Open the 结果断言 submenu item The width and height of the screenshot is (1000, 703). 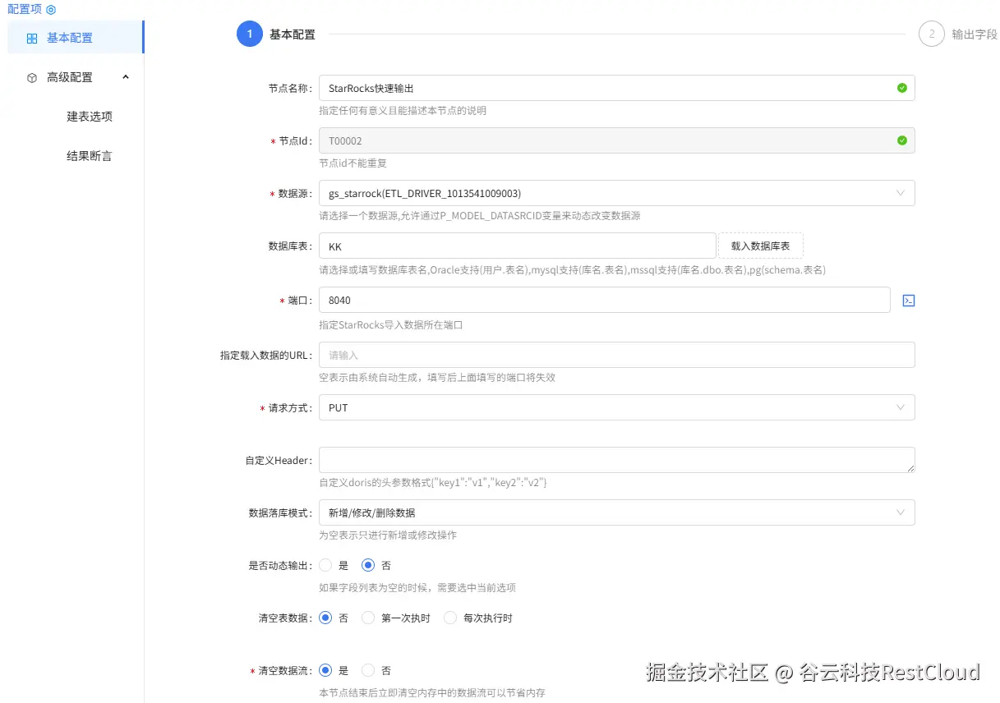[x=90, y=156]
